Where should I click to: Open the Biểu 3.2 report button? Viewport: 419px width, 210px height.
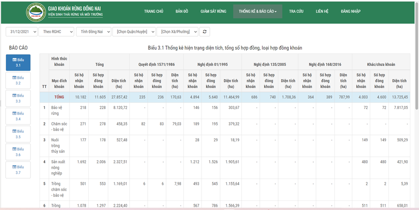(x=18, y=80)
